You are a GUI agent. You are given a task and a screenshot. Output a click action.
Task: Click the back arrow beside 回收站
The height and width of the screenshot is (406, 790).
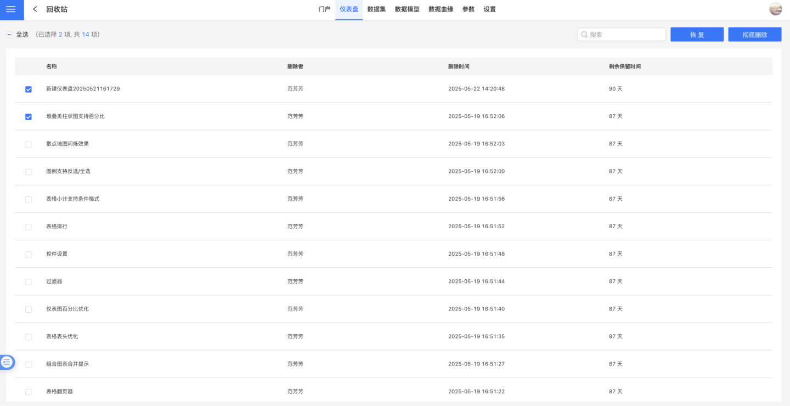click(x=35, y=9)
